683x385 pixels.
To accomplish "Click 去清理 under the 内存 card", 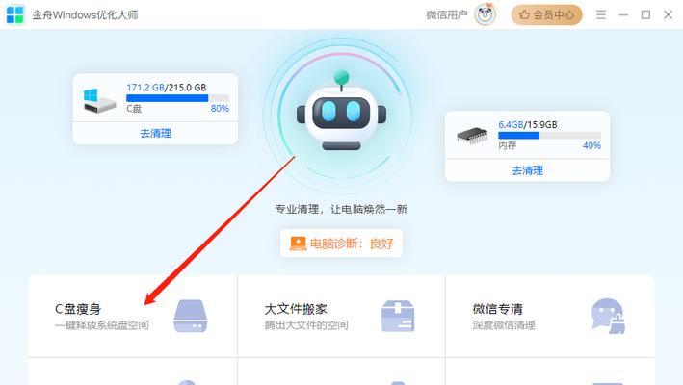I will (527, 170).
